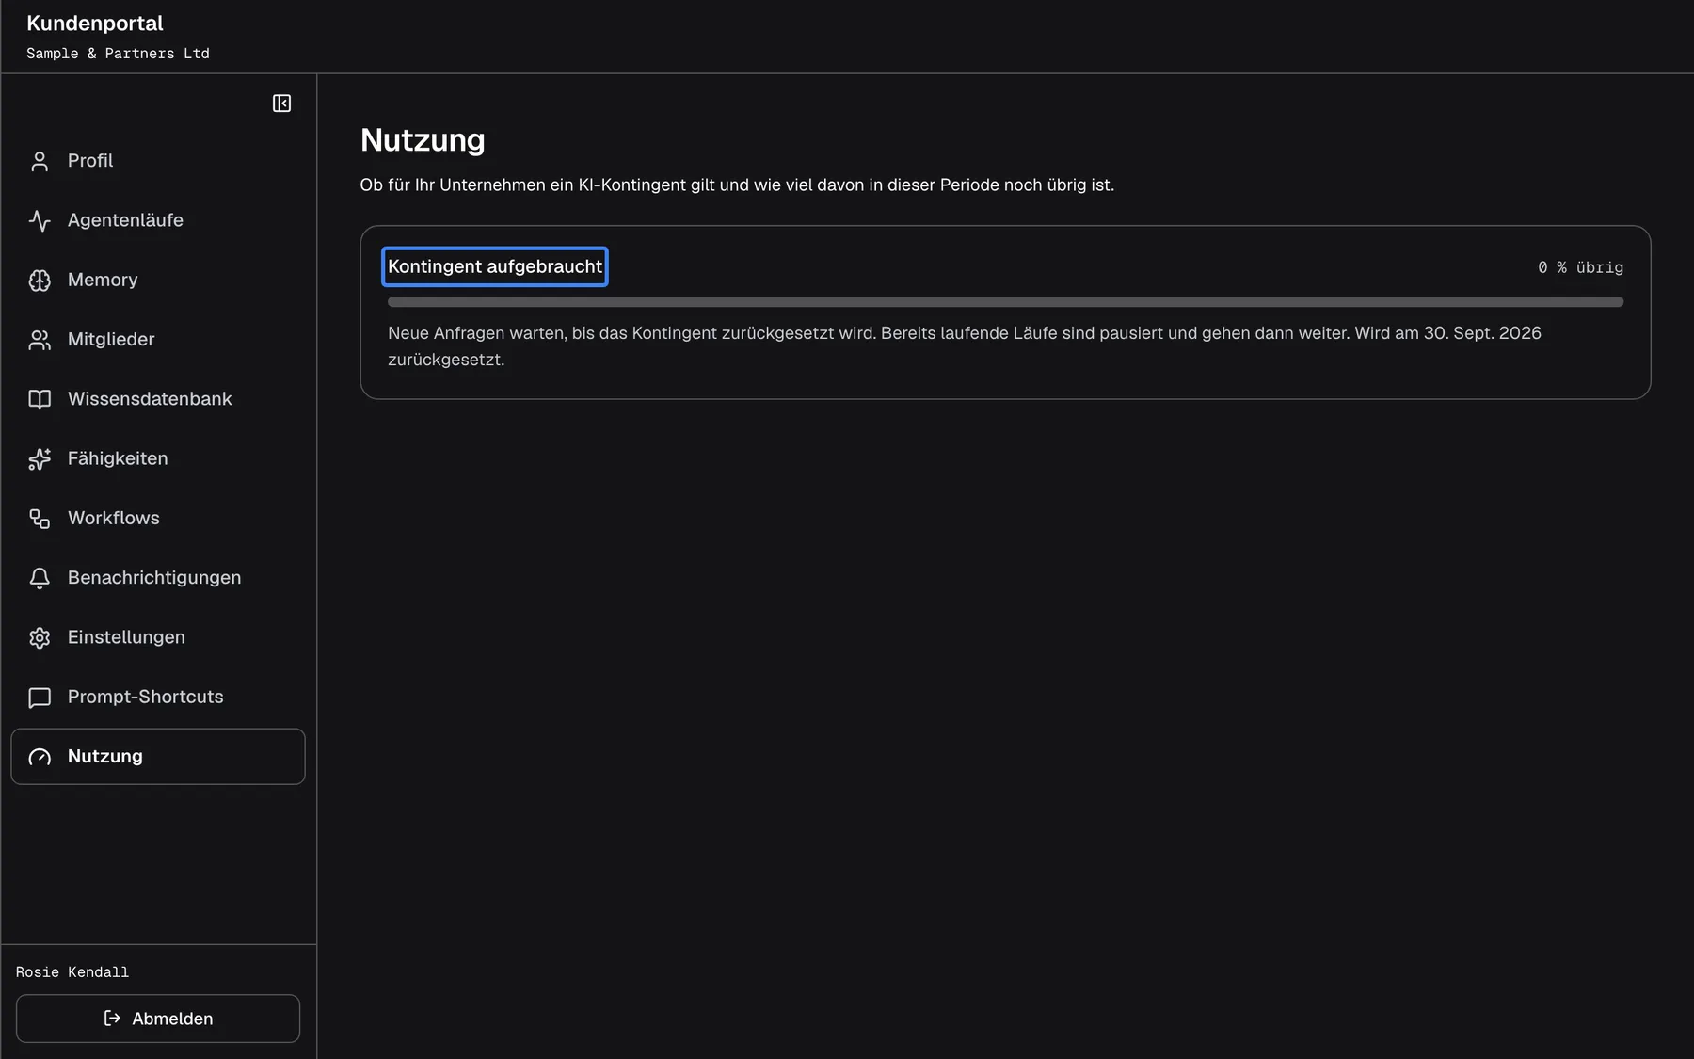Click the Nutzung page title
The image size is (1694, 1059).
coord(423,140)
